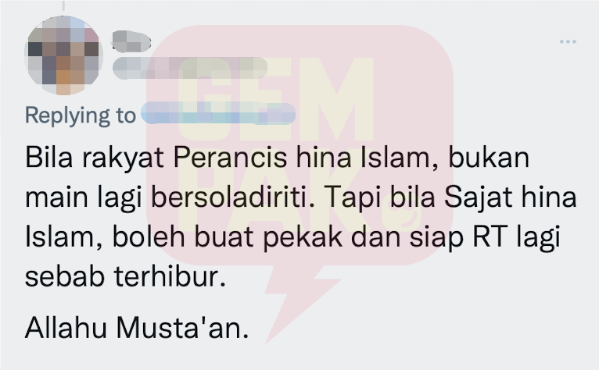Click the word "Bila" starting the tweet

pyautogui.click(x=48, y=157)
